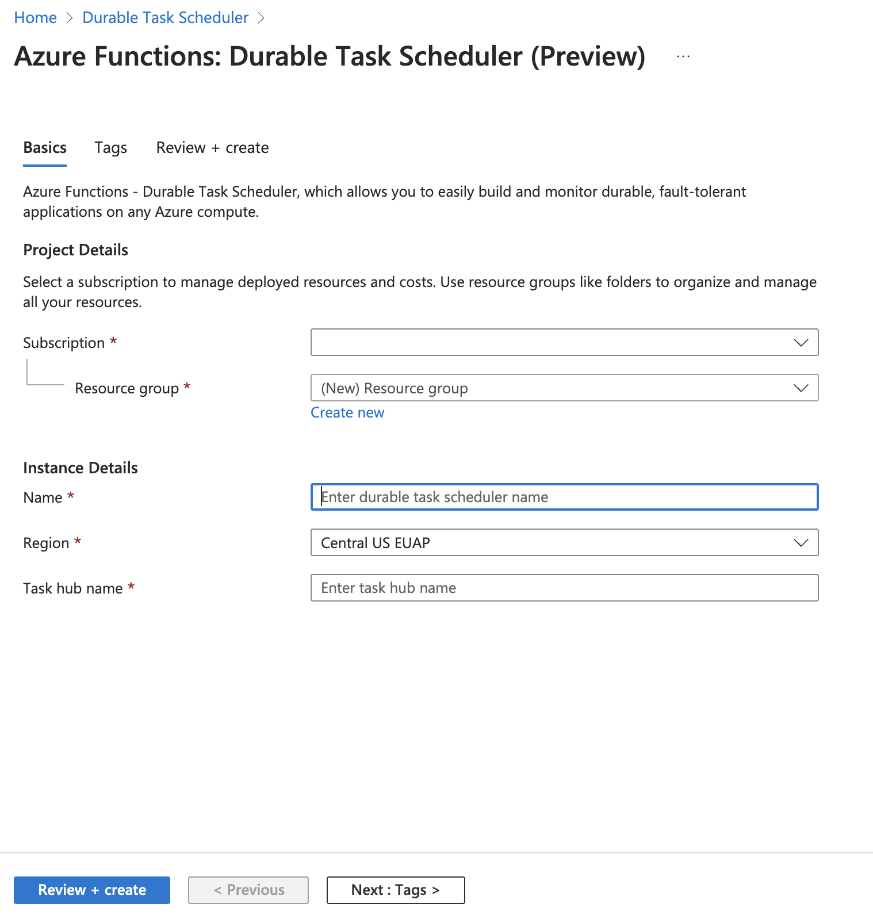Click the Subscription dropdown chevron icon
This screenshot has height=919, width=873.
click(x=801, y=343)
